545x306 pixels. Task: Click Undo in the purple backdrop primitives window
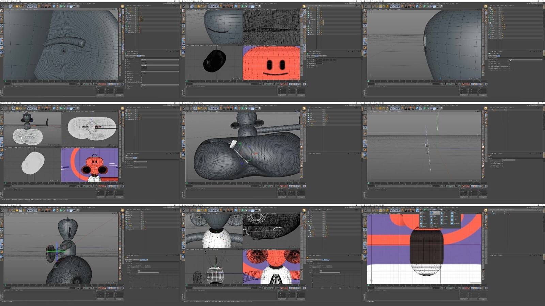tap(366, 210)
